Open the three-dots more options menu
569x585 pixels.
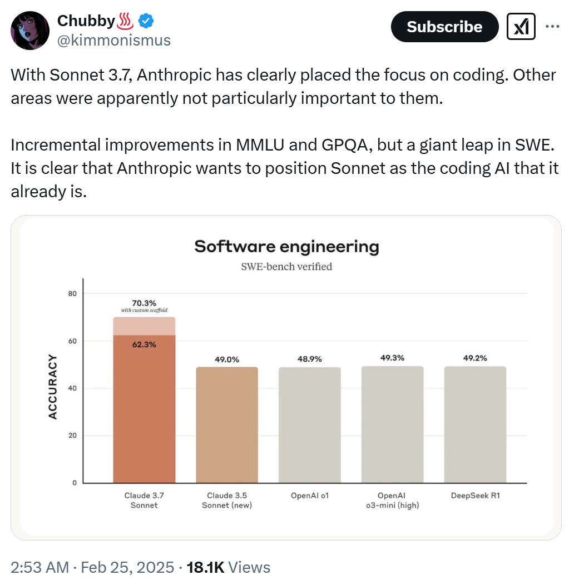pos(552,27)
